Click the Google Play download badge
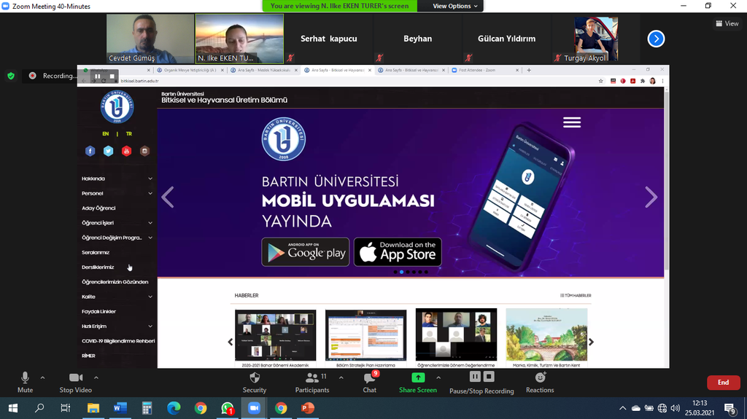This screenshot has height=419, width=747. [x=306, y=252]
